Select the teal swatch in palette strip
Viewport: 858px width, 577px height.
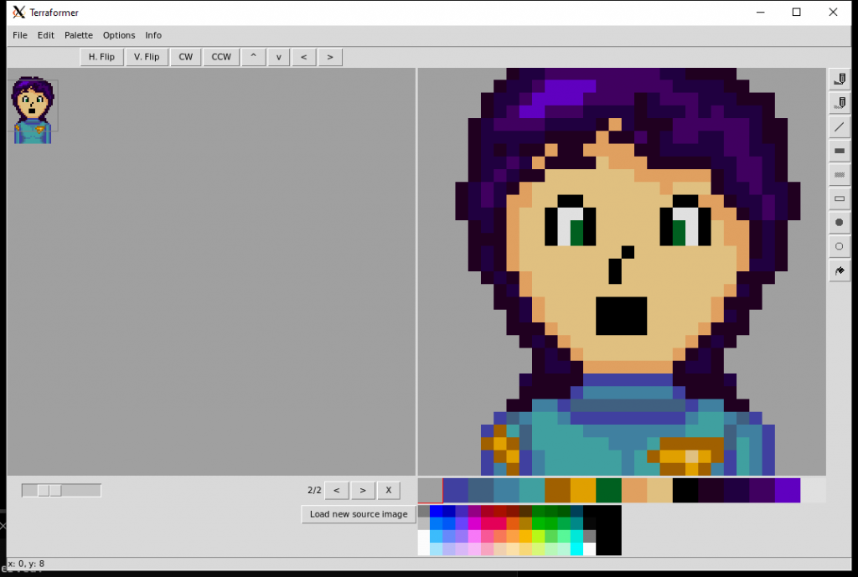(532, 491)
